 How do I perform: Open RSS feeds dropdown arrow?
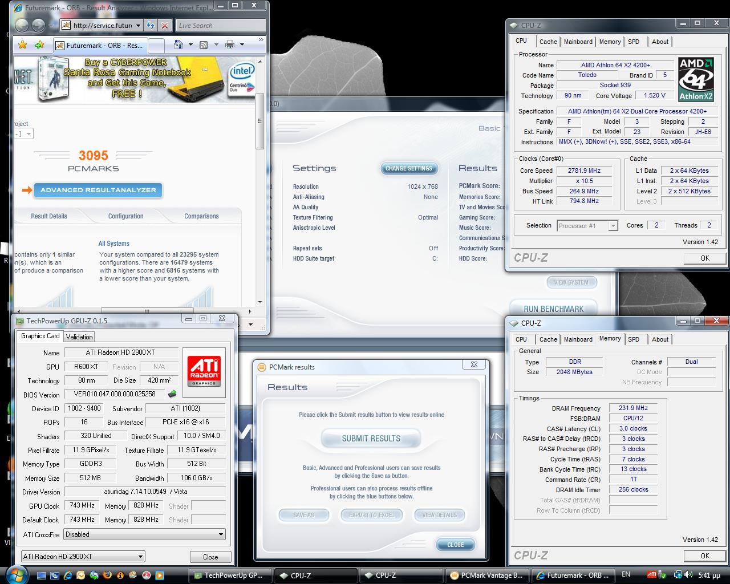(215, 44)
